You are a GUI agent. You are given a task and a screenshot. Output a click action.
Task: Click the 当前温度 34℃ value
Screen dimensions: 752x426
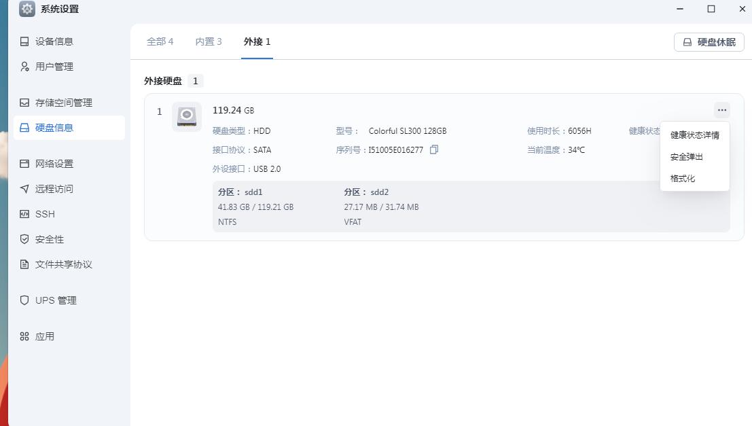(x=577, y=150)
